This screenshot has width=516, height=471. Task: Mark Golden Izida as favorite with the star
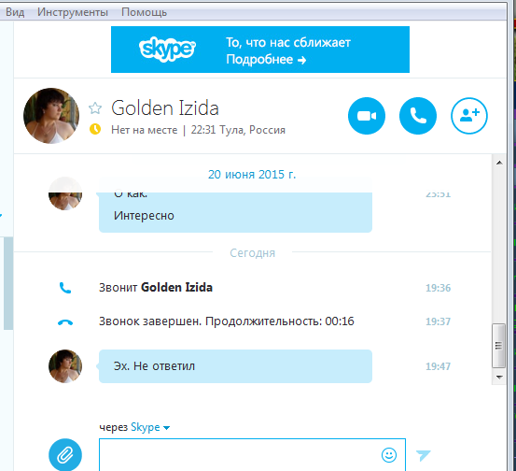[x=95, y=108]
